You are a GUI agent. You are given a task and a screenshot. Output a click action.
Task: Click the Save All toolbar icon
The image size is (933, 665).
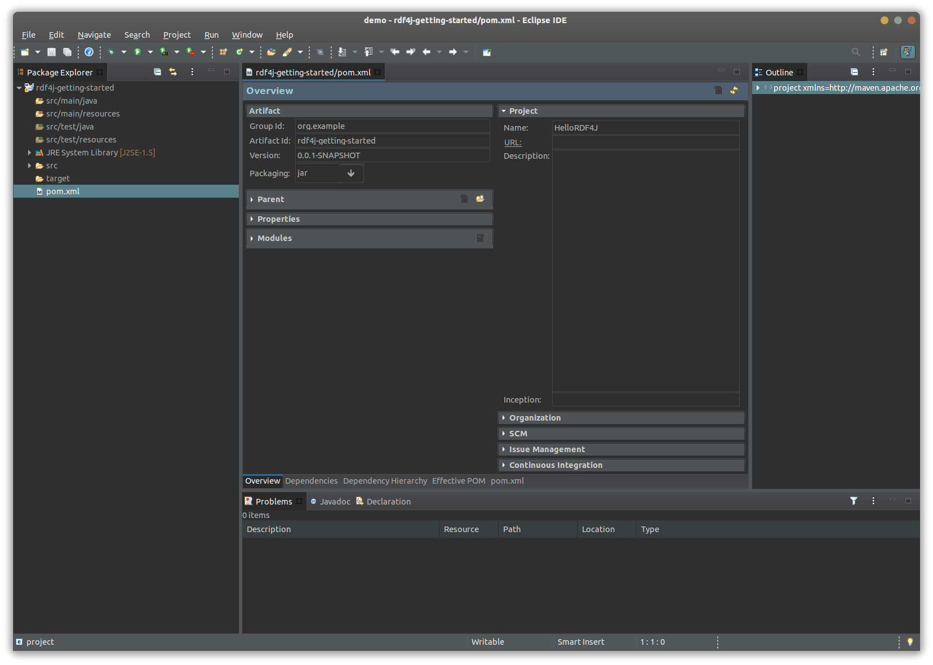(67, 52)
